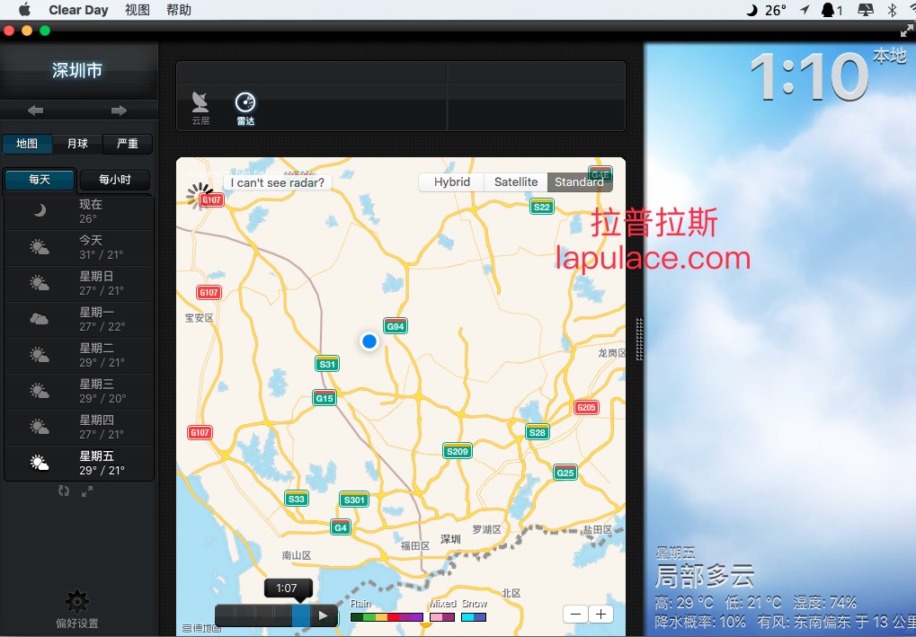The height and width of the screenshot is (637, 916).
Task: Switch to the 严重 tab
Action: pyautogui.click(x=128, y=144)
